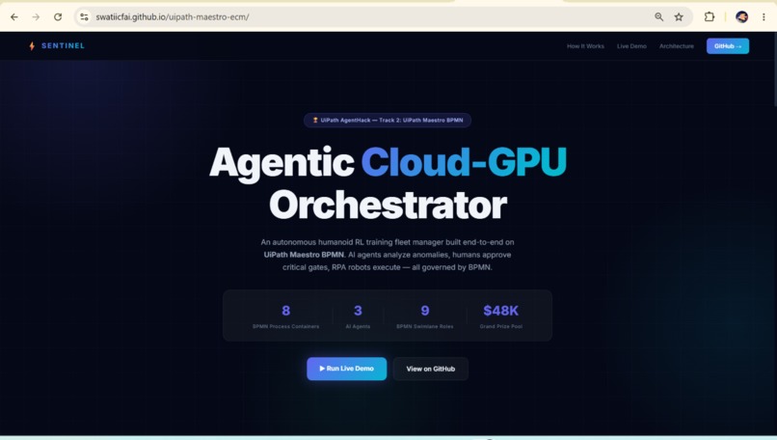The height and width of the screenshot is (440, 777).
Task: Go back using the browser back arrow
Action: click(14, 16)
